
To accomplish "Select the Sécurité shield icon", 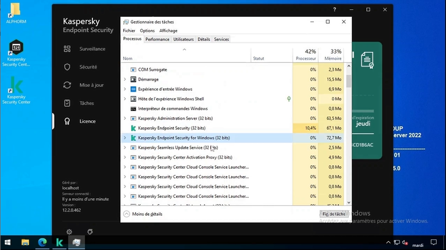I will (67, 67).
